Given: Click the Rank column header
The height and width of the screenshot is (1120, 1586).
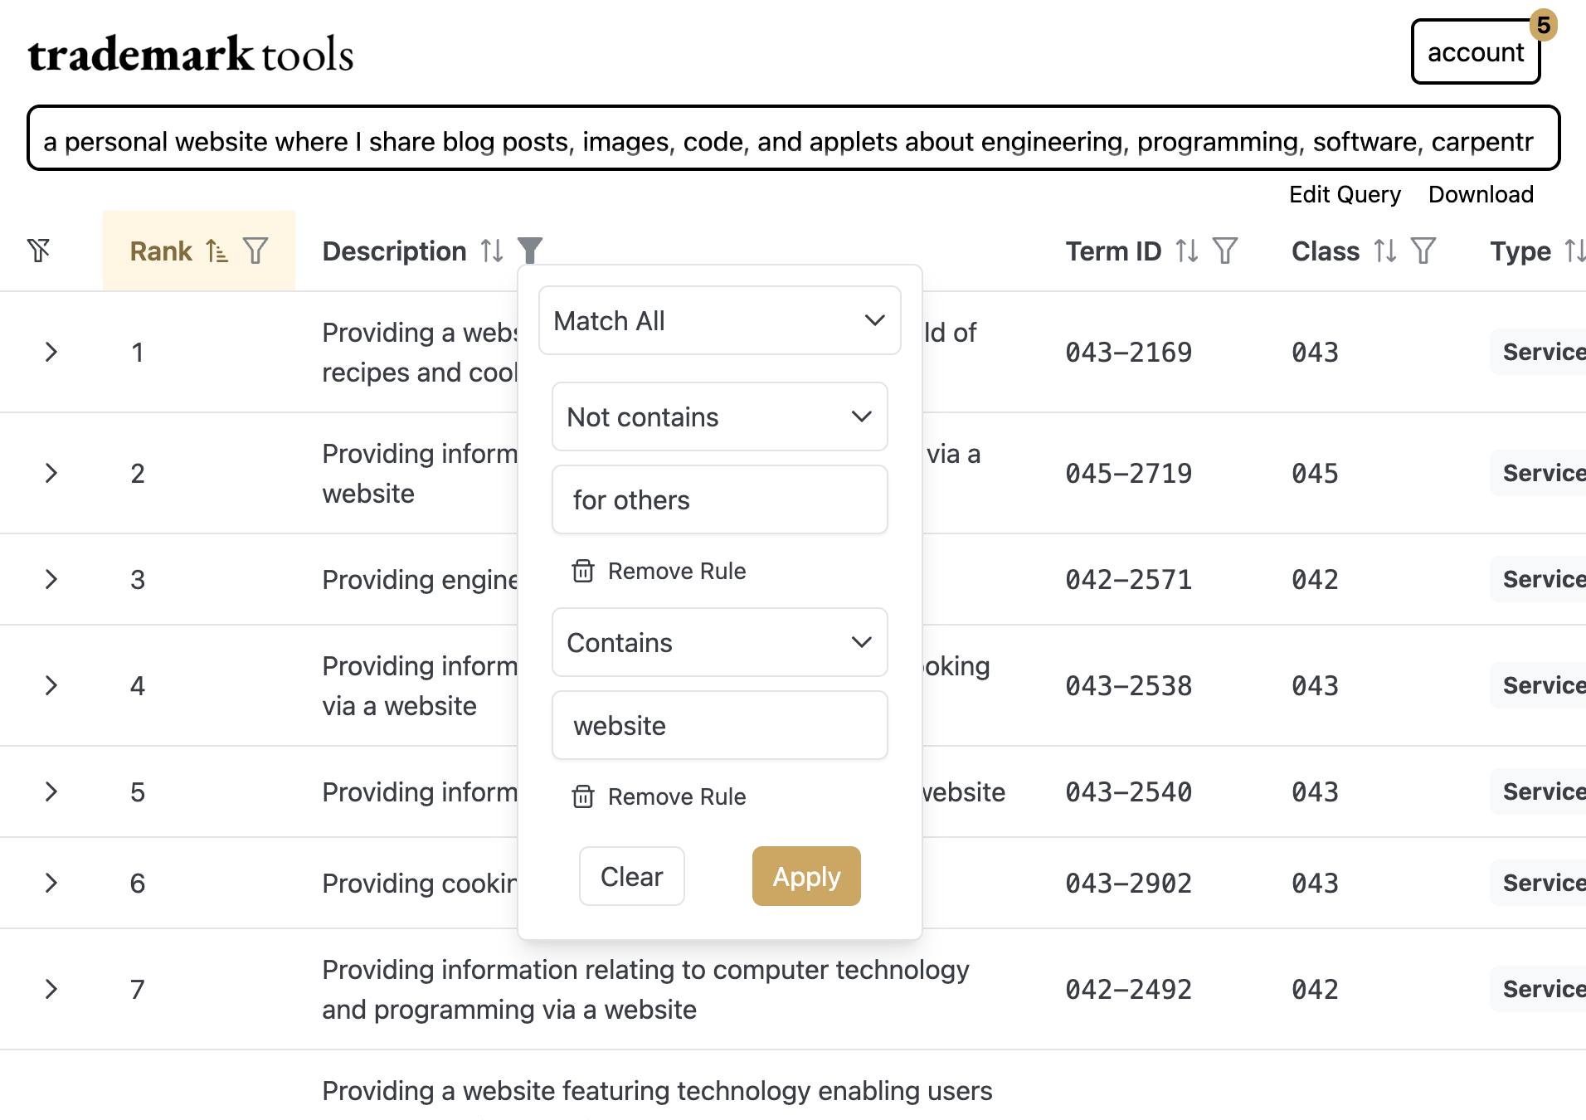Looking at the screenshot, I should coord(161,251).
